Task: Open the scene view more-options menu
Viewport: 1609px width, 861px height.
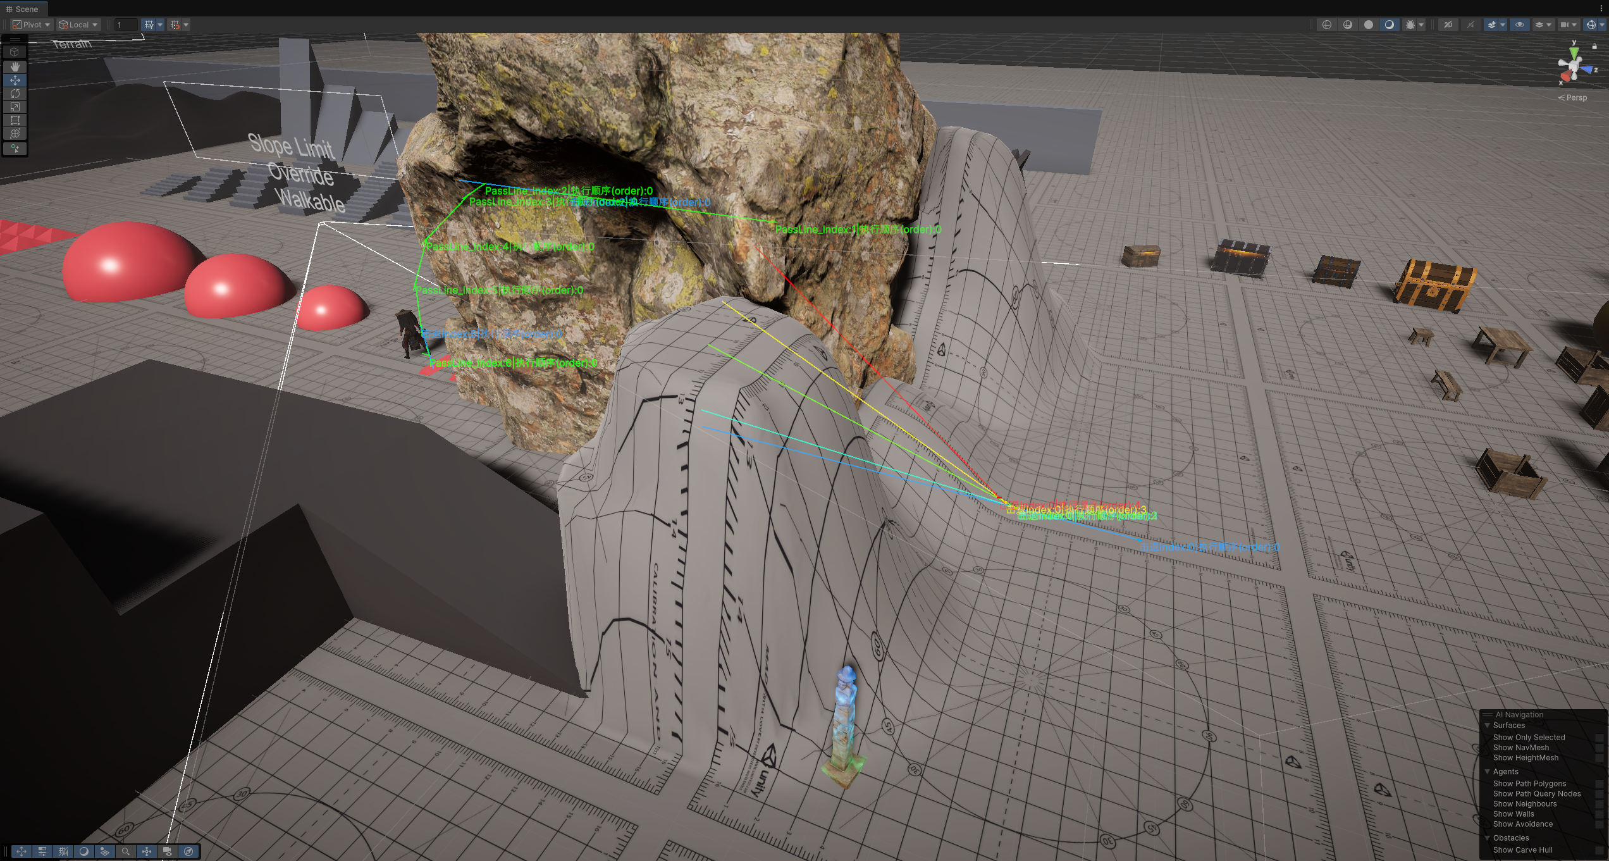Action: click(x=1601, y=9)
